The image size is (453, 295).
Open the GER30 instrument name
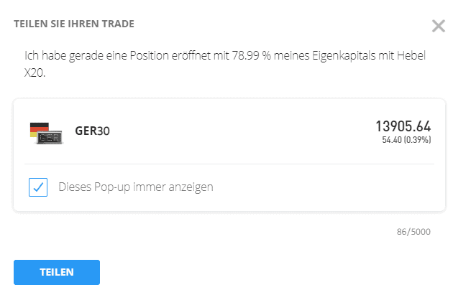pyautogui.click(x=93, y=131)
